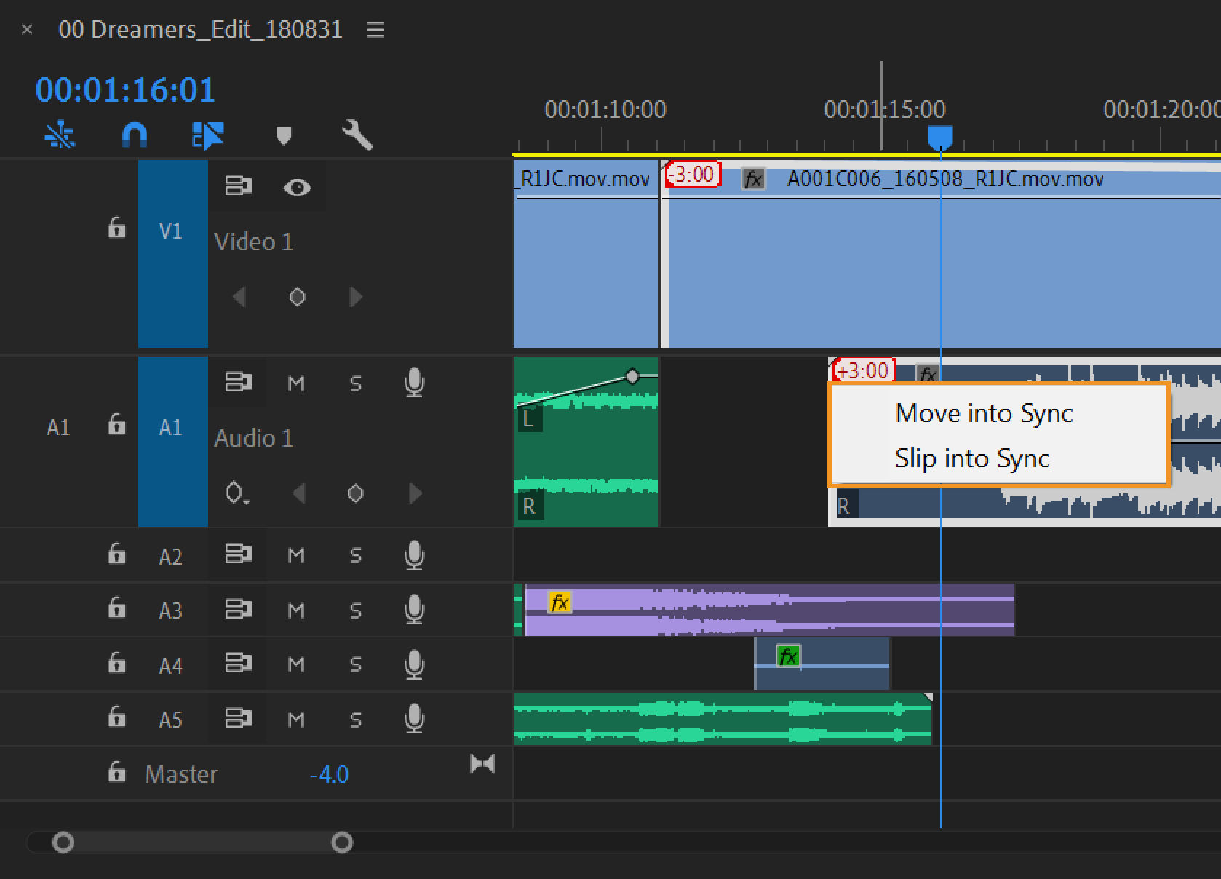Open the sequence panel hamburger menu
The image size is (1221, 879).
[x=375, y=30]
